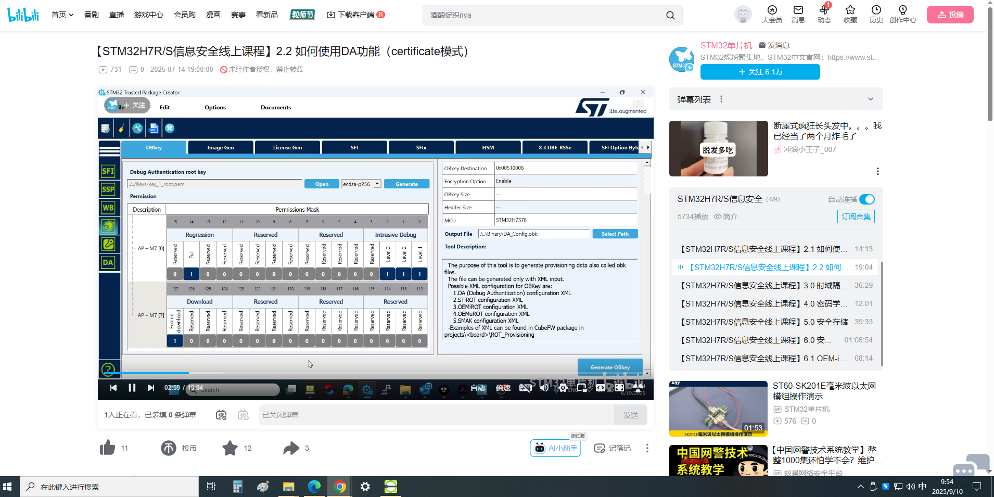
Task: Toggle the subtitle button in player
Action: pos(526,388)
